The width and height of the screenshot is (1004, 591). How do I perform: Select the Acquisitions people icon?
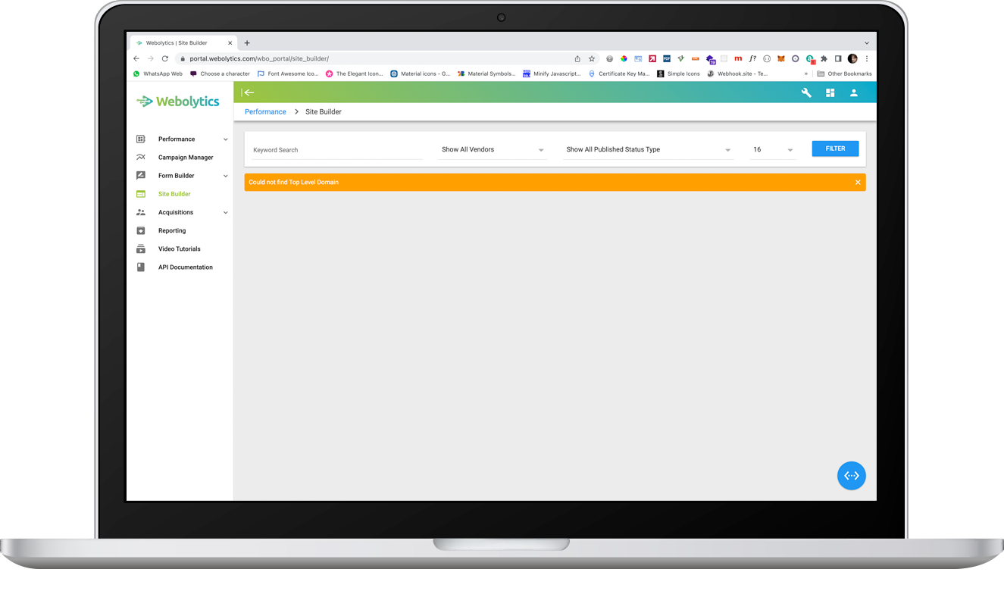pyautogui.click(x=141, y=212)
